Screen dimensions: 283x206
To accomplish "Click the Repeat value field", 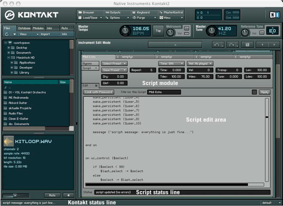I will click(143, 70).
